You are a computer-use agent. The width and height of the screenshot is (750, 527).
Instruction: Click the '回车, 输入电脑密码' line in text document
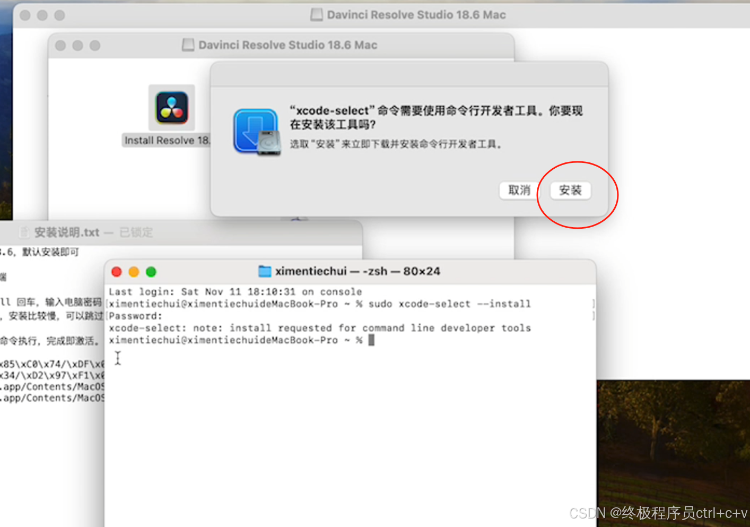click(x=51, y=302)
